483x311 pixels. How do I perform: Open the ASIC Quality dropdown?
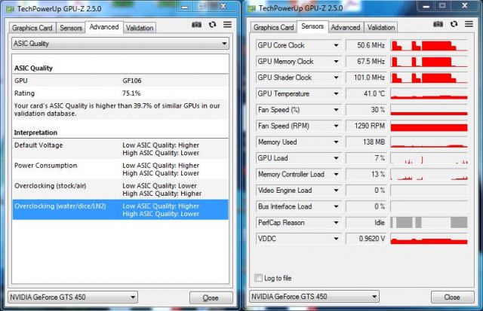tap(120, 44)
